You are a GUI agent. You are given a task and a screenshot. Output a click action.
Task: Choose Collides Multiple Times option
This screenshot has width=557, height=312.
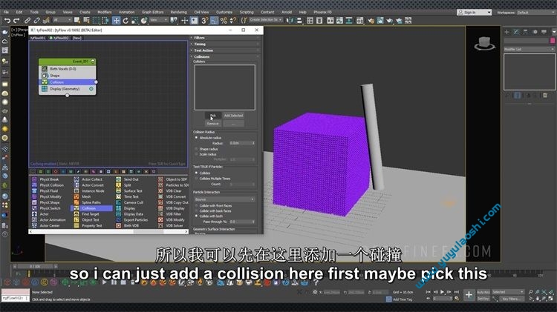click(x=196, y=178)
